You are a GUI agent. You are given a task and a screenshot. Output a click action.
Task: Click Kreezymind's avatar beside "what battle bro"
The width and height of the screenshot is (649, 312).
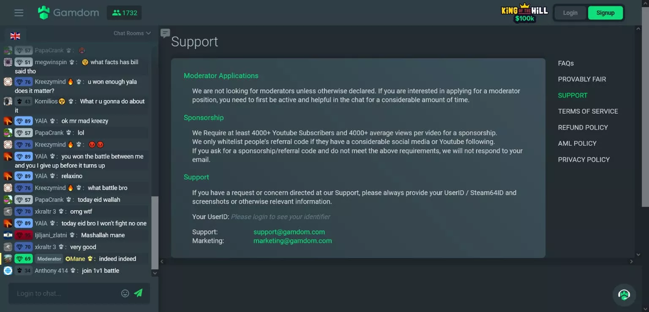(x=8, y=188)
